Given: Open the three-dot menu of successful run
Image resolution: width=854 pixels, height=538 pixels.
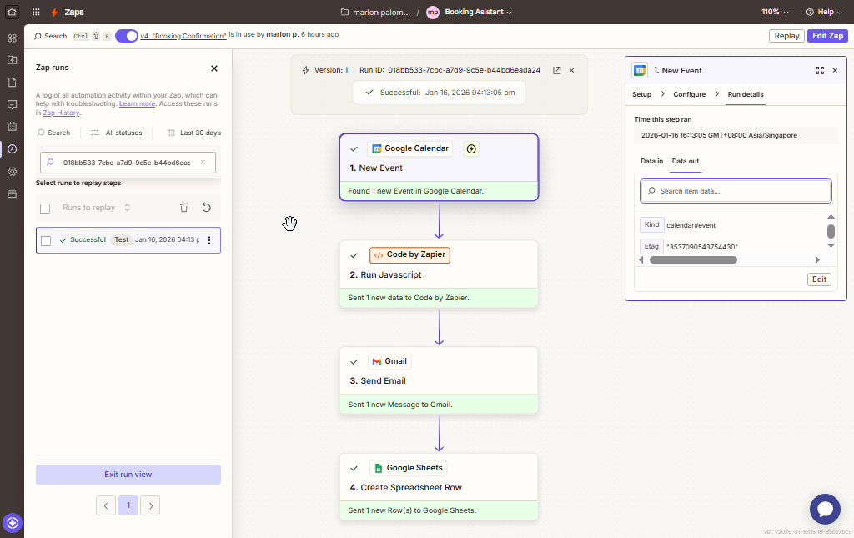Looking at the screenshot, I should (209, 240).
